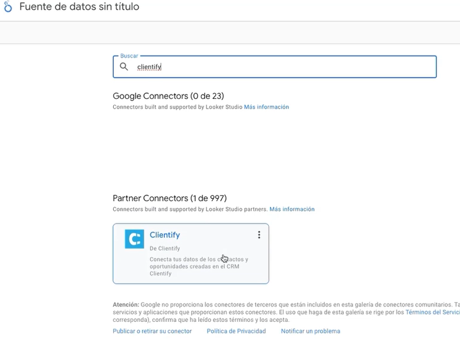The height and width of the screenshot is (339, 460).
Task: Click the search magnifier icon
Action: (x=124, y=66)
